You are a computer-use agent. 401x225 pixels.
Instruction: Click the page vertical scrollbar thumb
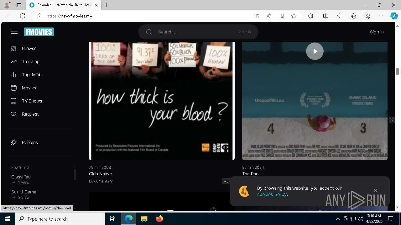(397, 72)
